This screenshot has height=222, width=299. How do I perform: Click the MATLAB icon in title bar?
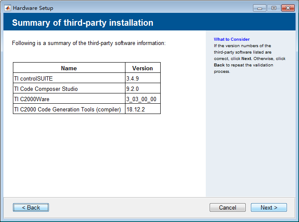tap(8, 8)
